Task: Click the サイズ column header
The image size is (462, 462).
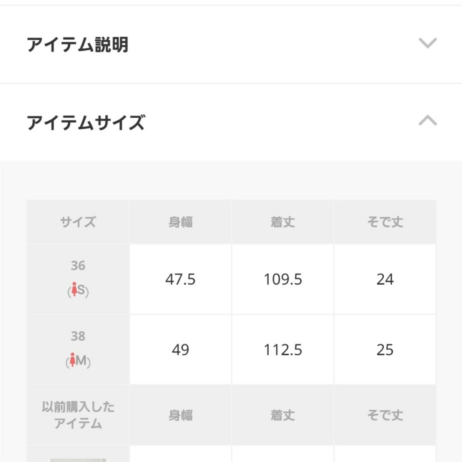Action: point(78,222)
